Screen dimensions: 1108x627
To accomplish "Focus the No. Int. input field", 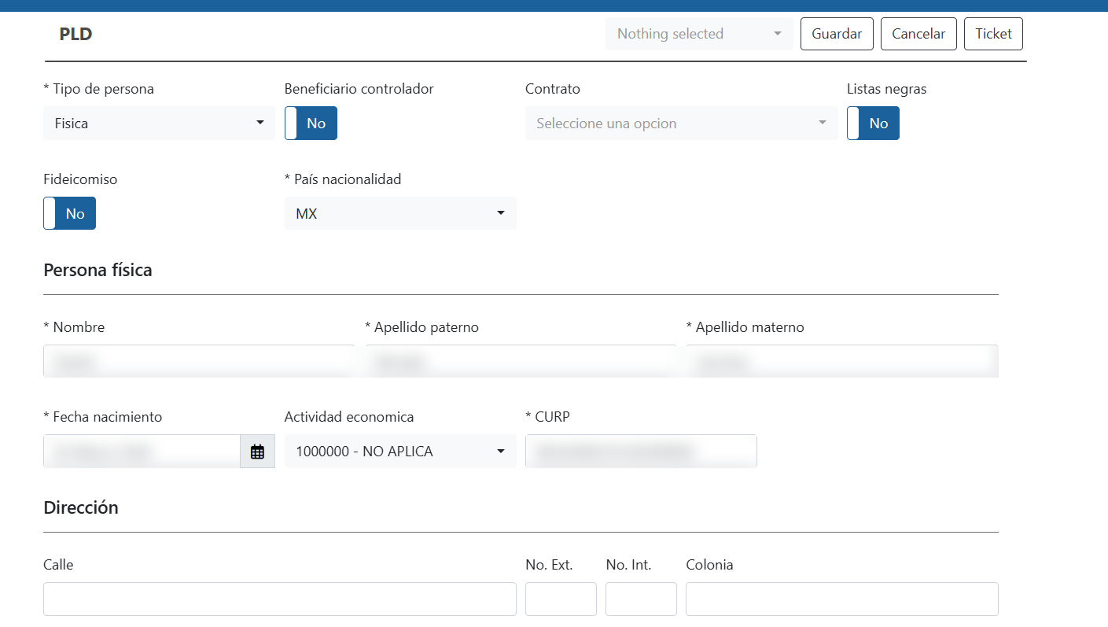I will pyautogui.click(x=641, y=599).
